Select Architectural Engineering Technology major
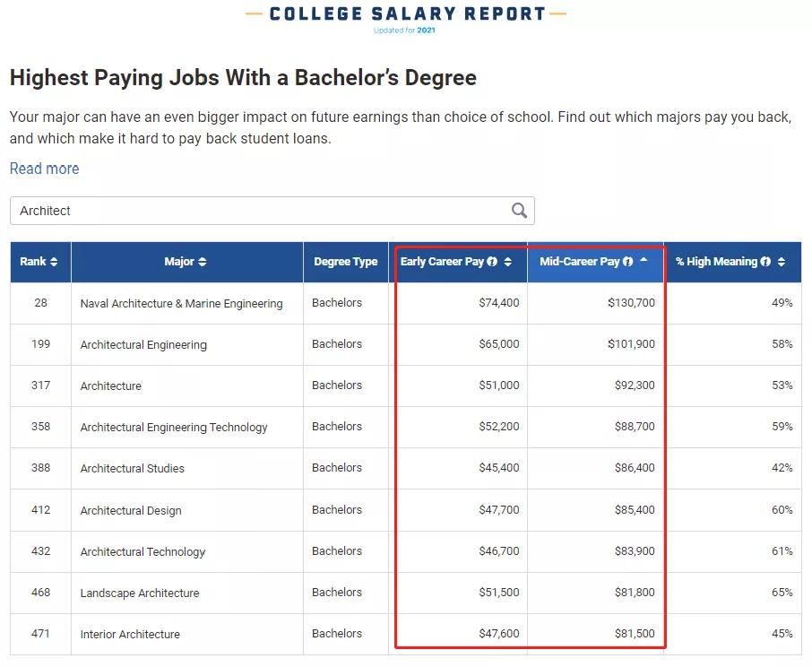812x667 pixels. [174, 427]
